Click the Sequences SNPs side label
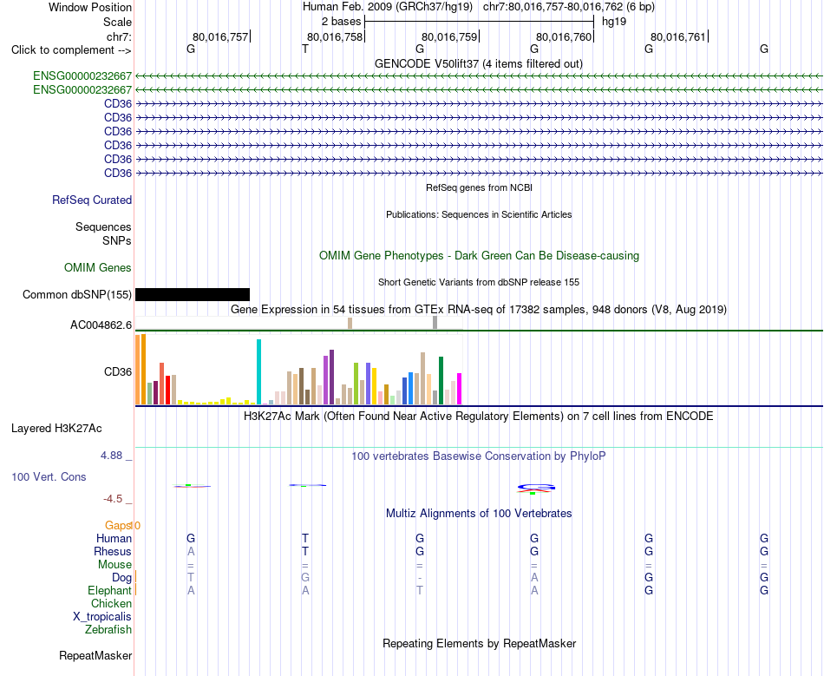Screen dimensions: 824x676 (103, 233)
